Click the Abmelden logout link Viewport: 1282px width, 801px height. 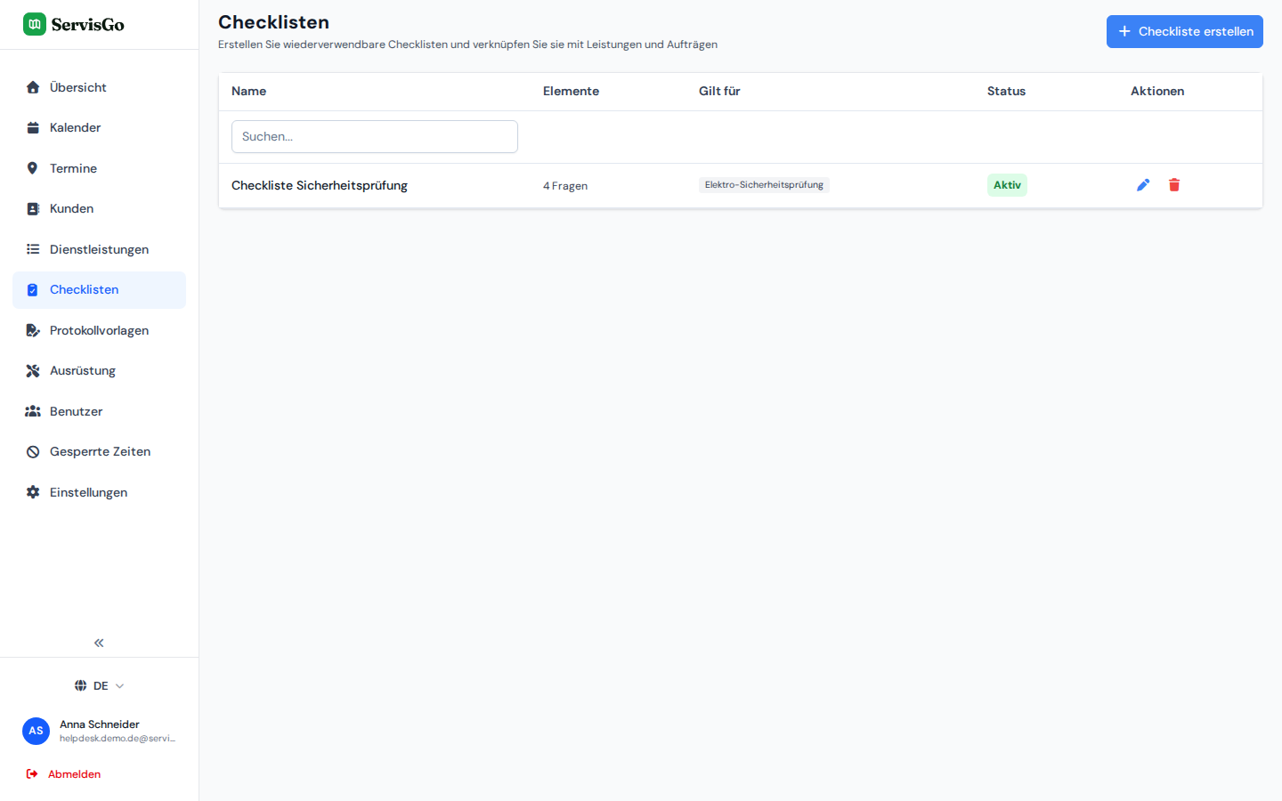[x=74, y=774]
